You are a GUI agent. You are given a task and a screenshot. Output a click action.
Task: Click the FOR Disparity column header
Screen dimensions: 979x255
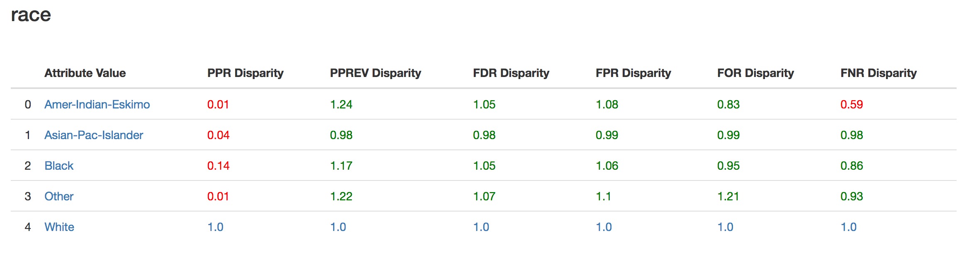755,73
